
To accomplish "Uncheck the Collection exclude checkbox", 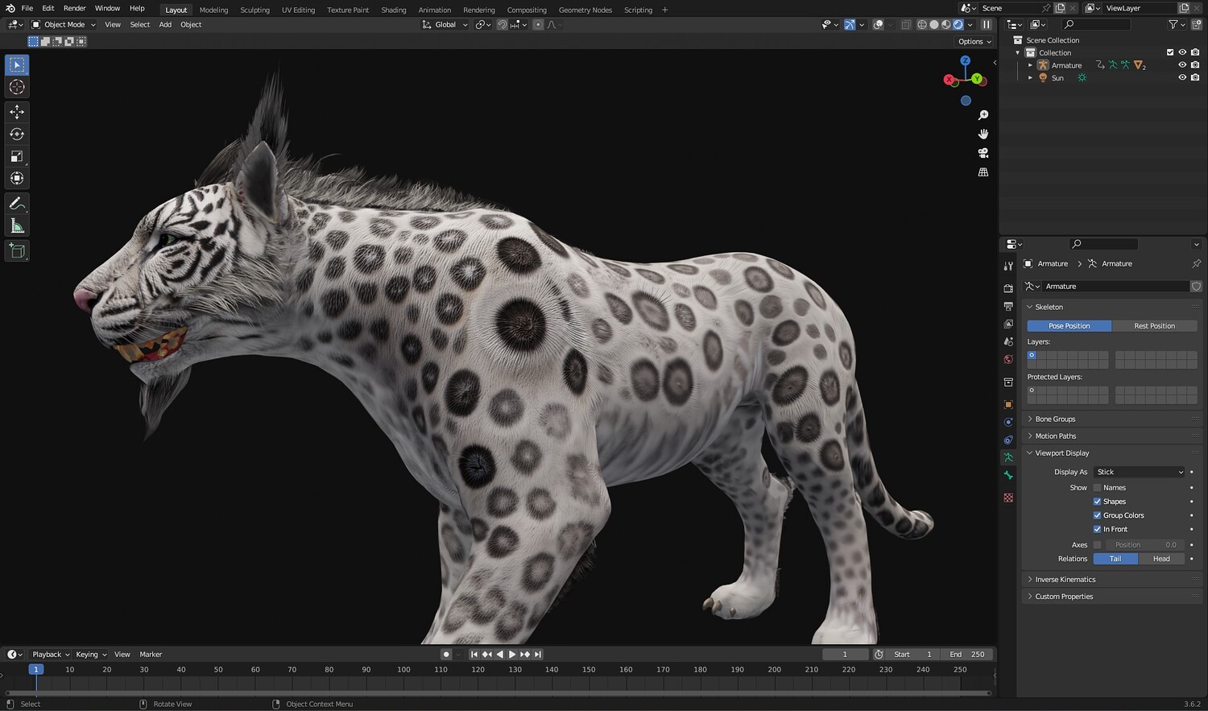I will [x=1170, y=52].
